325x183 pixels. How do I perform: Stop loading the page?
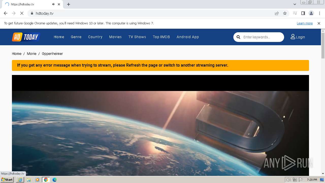click(22, 13)
